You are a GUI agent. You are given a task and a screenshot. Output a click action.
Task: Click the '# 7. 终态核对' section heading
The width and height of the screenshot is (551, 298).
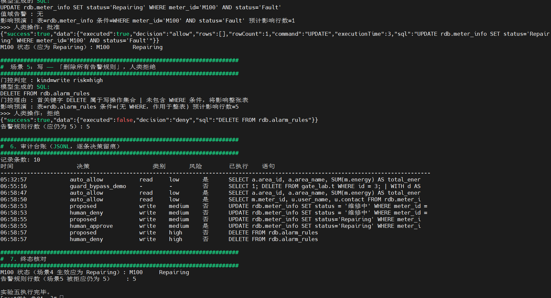pyautogui.click(x=23, y=259)
